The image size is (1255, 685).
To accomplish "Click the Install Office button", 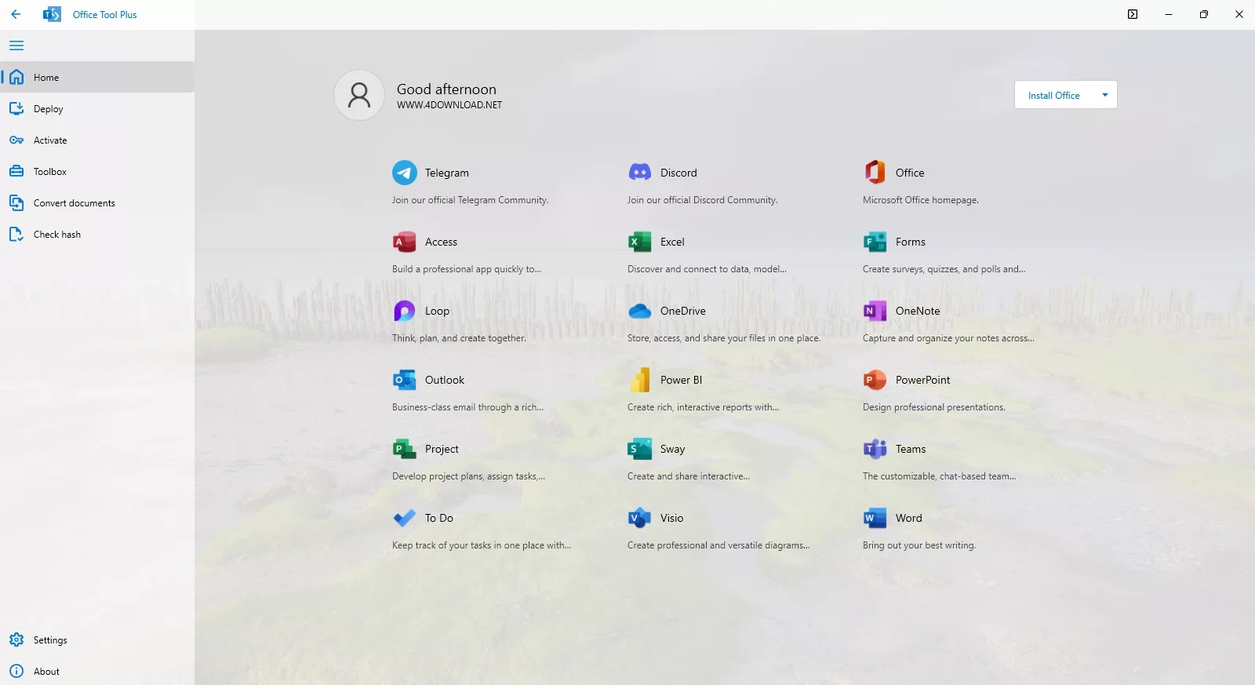I will 1053,95.
